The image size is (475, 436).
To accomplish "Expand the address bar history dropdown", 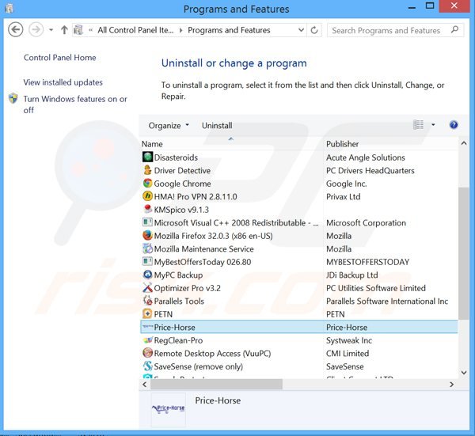I will (x=301, y=30).
